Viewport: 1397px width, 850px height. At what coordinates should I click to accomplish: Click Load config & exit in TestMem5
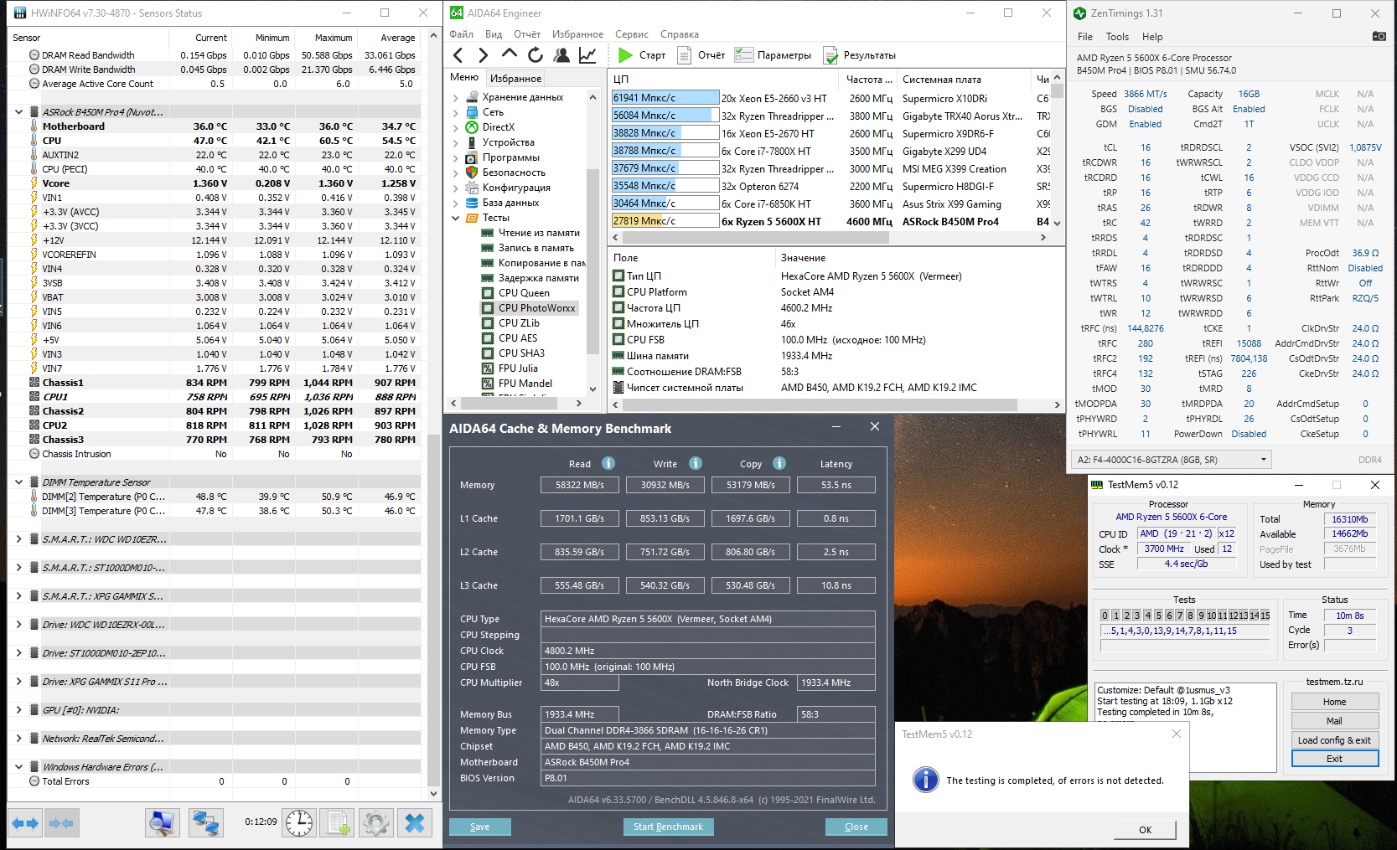(x=1334, y=740)
